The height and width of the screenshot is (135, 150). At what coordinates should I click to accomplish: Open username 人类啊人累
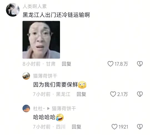click(x=35, y=6)
